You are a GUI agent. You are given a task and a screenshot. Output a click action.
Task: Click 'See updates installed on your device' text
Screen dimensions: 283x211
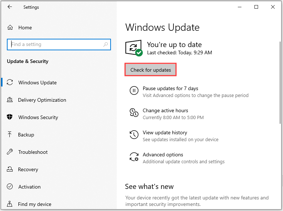coord(180,140)
